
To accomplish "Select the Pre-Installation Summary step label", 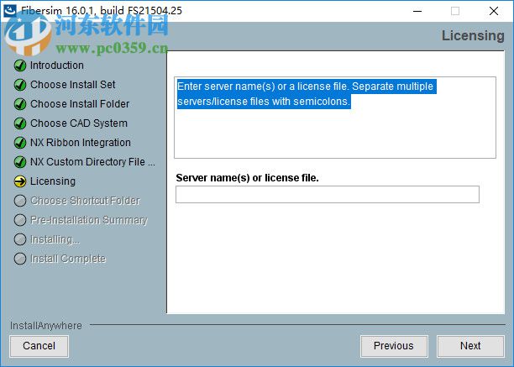I will [x=89, y=220].
